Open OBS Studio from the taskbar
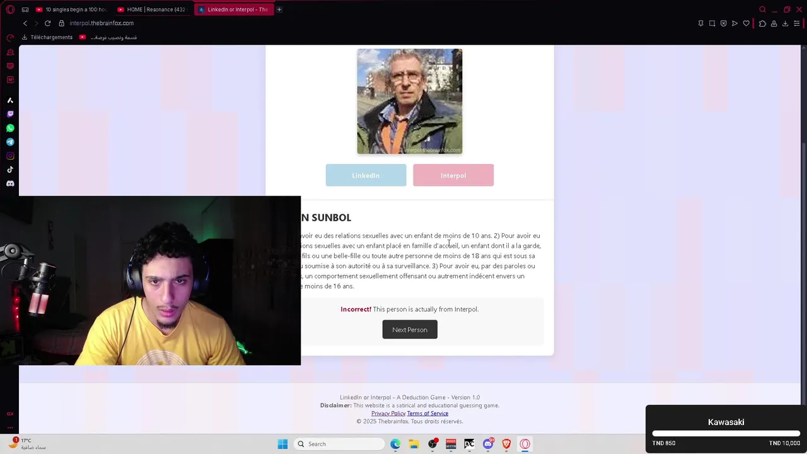This screenshot has width=807, height=454. click(x=433, y=444)
